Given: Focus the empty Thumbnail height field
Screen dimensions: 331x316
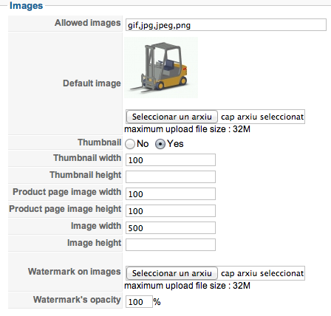Looking at the screenshot, I should [x=171, y=176].
